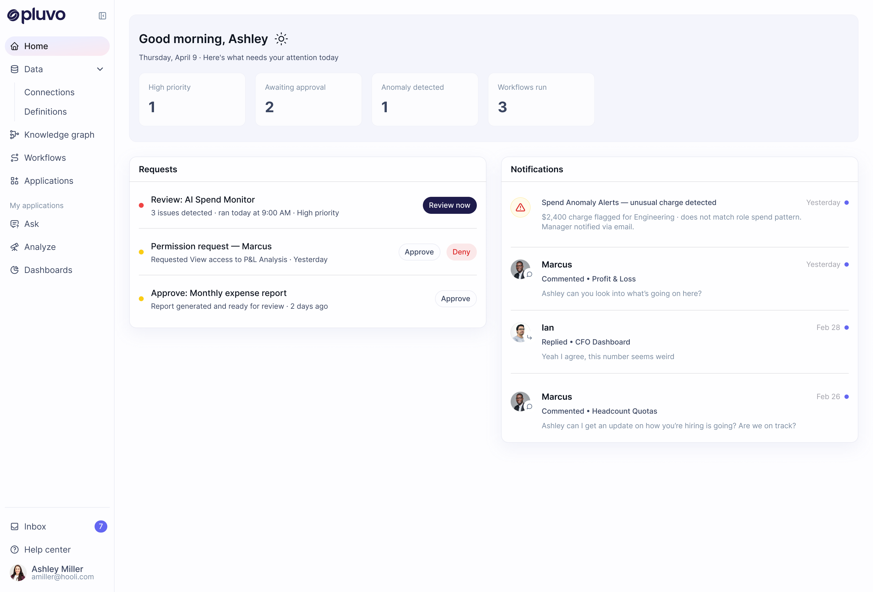Image resolution: width=873 pixels, height=592 pixels.
Task: Collapse the Data section chevron
Action: 100,69
